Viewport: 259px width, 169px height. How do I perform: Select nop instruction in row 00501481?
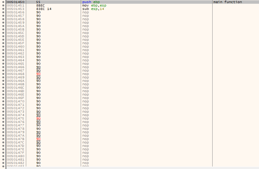click(86, 159)
